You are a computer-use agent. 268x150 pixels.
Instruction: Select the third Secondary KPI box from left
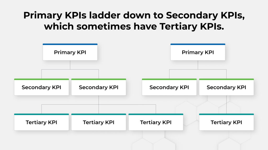pos(169,87)
